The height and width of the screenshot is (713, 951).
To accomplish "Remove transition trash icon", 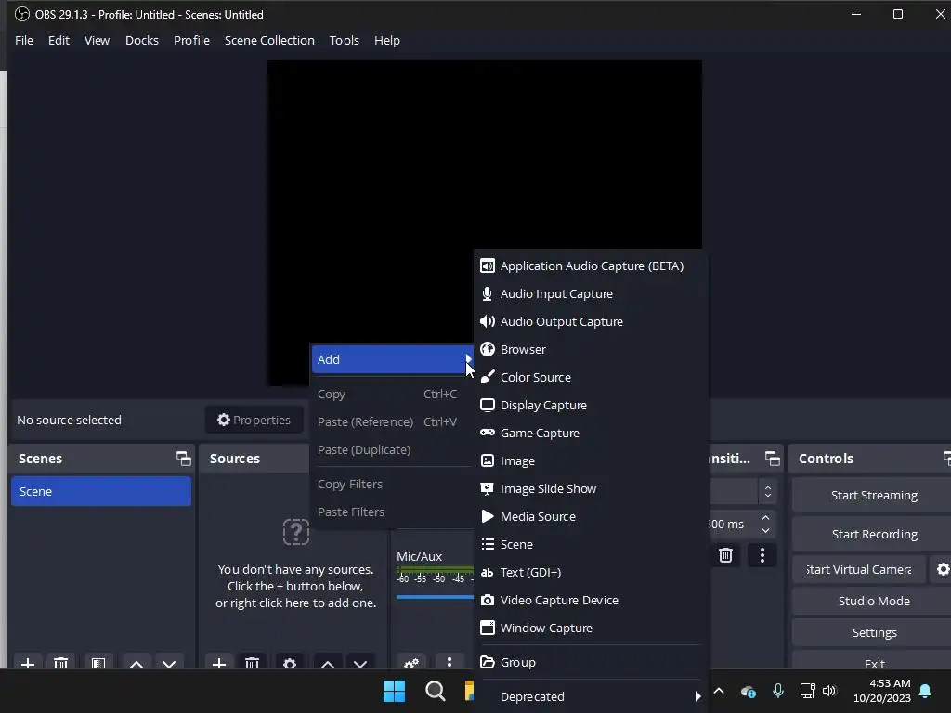I will pos(725,555).
